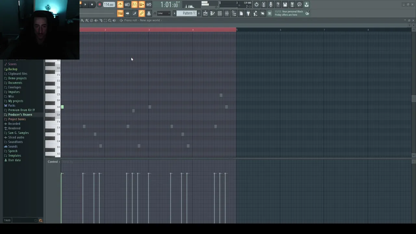Viewport: 416px width, 234px height.
Task: Open the User data folder
Action: 14,160
